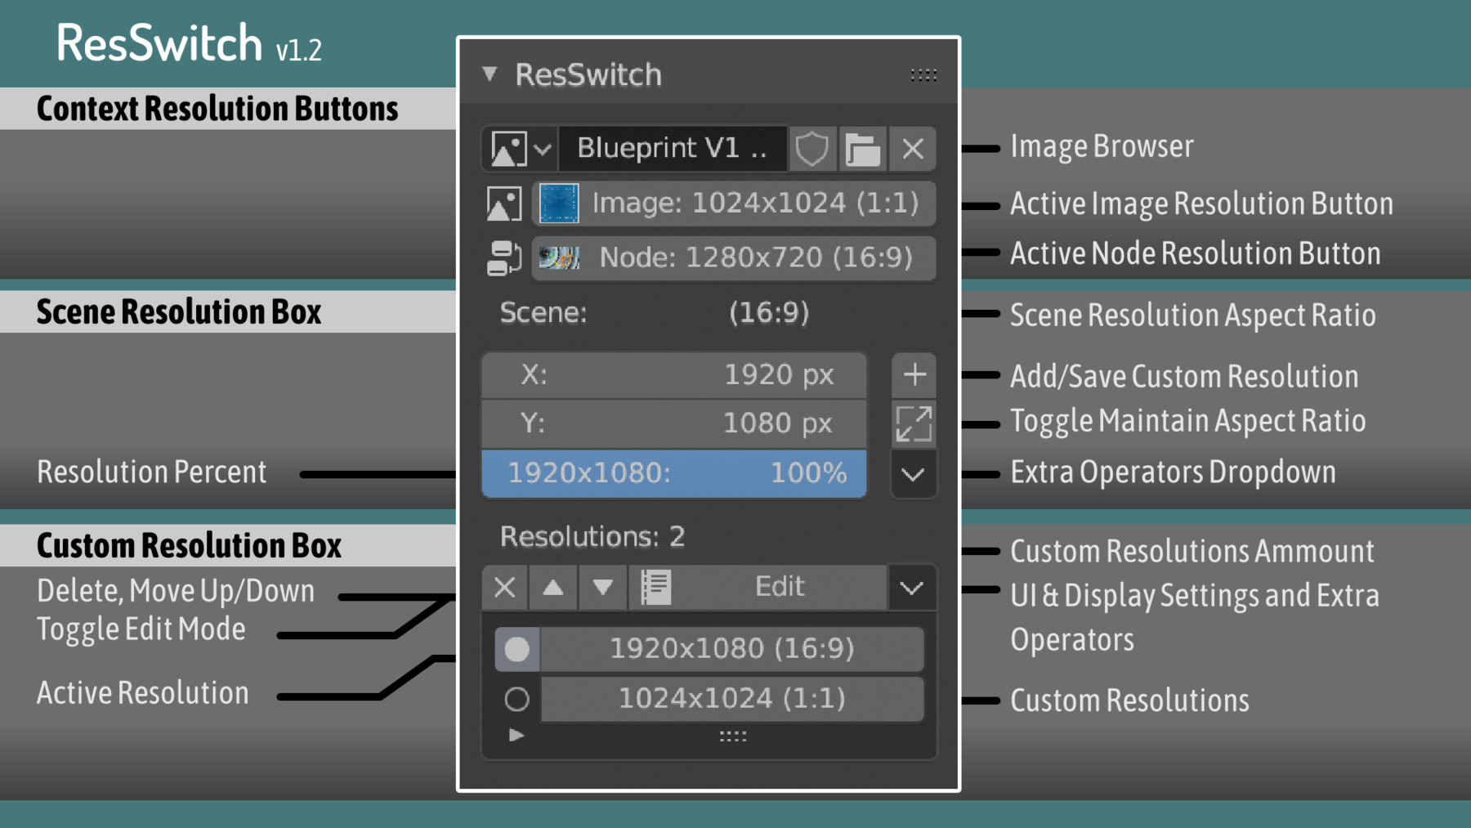The image size is (1471, 828).
Task: Click the X icon to delete a resolution
Action: click(x=504, y=587)
